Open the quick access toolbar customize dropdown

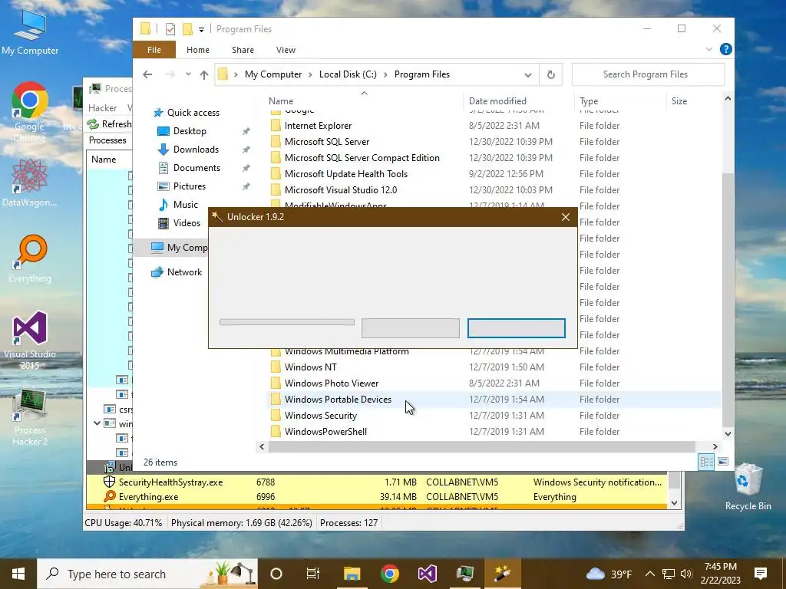point(201,30)
